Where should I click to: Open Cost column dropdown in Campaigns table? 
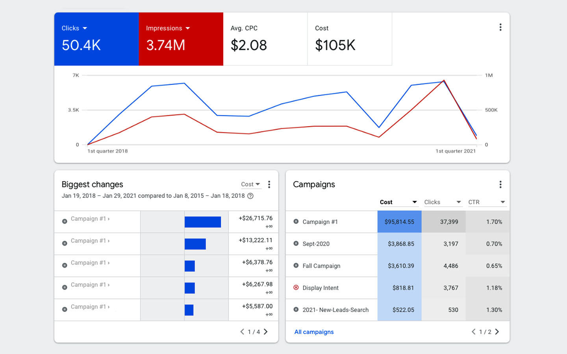click(398, 202)
